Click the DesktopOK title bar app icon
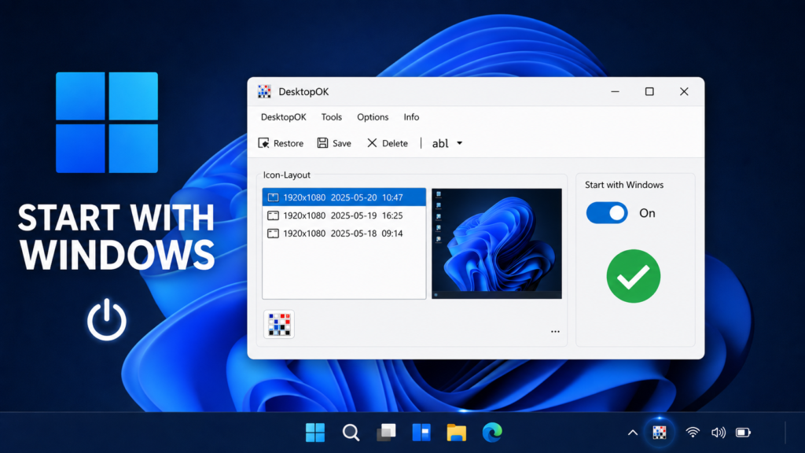 point(264,91)
